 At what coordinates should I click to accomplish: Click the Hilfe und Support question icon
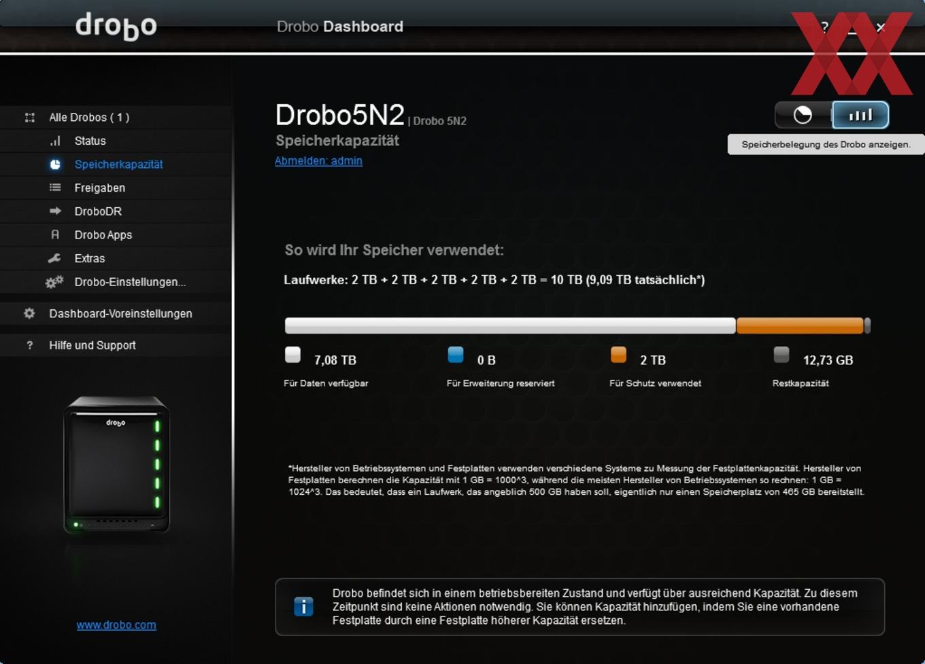(x=29, y=345)
